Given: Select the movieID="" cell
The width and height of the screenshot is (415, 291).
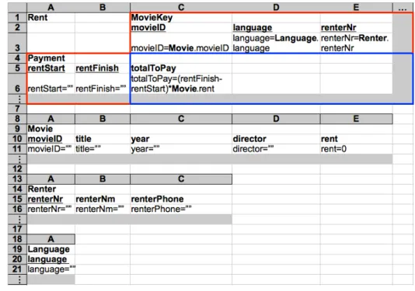Looking at the screenshot, I should (51, 149).
